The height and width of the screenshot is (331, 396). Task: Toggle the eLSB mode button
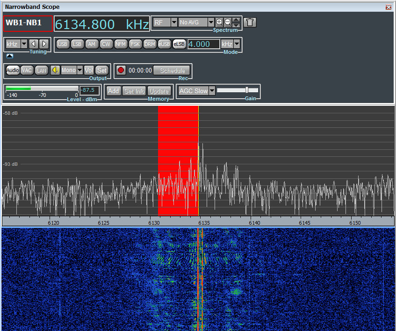tap(179, 44)
